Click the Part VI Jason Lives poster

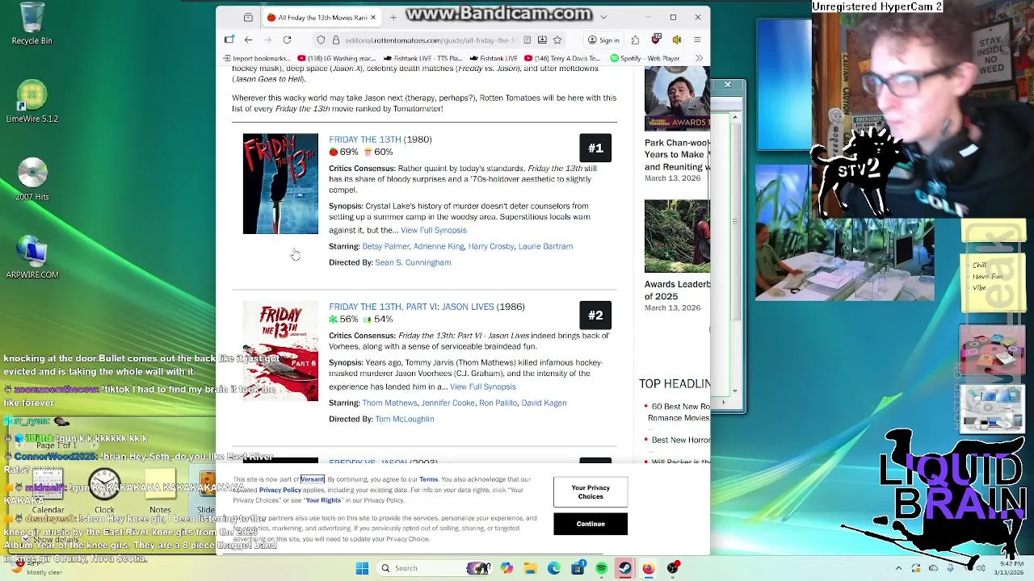[x=280, y=351]
